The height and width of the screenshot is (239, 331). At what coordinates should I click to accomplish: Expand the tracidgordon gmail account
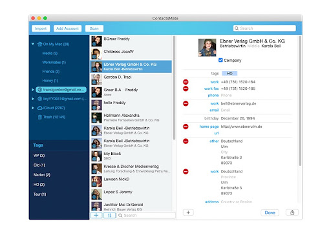point(33,90)
